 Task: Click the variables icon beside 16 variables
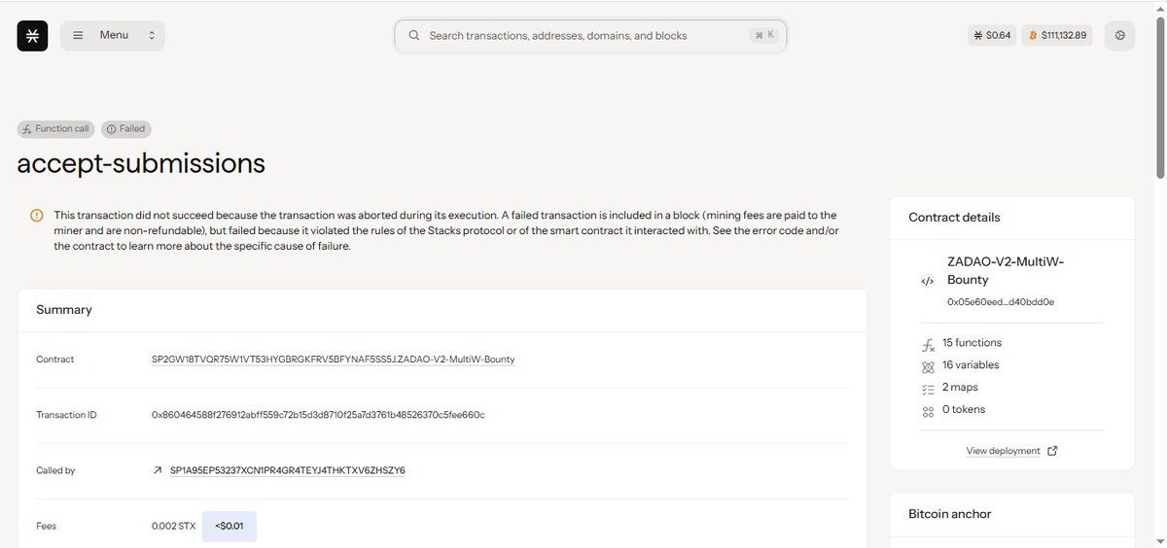(928, 366)
